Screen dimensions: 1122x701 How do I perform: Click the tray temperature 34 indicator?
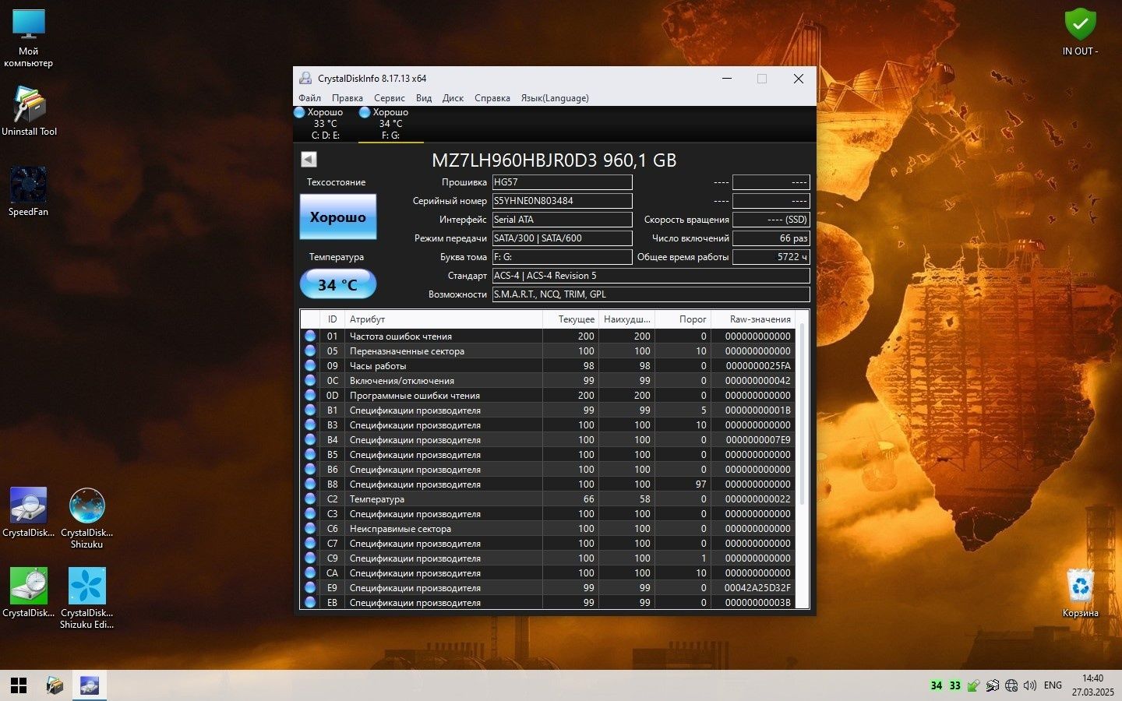tap(937, 685)
